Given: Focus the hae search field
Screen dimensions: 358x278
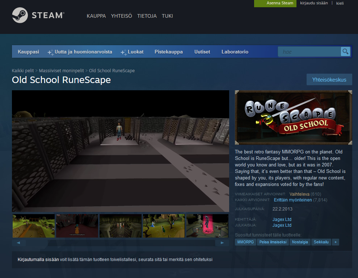Looking at the screenshot, I should (x=309, y=52).
